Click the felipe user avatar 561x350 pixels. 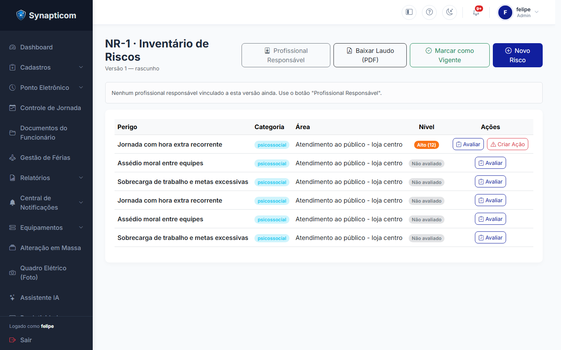(505, 12)
